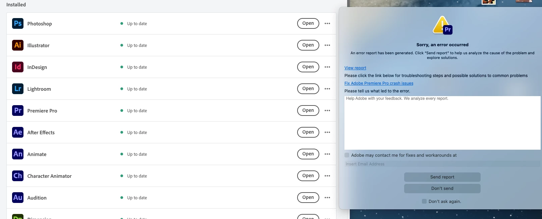Focus the feedback text area
This screenshot has height=219, width=542.
[x=442, y=123]
